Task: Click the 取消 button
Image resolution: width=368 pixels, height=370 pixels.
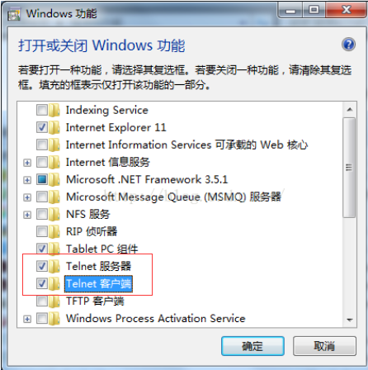Action: (x=324, y=346)
